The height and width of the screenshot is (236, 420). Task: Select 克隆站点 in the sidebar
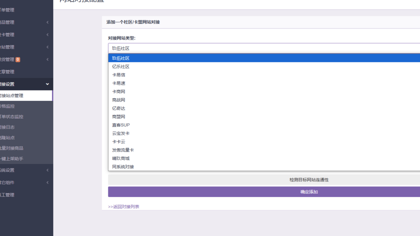click(x=16, y=137)
